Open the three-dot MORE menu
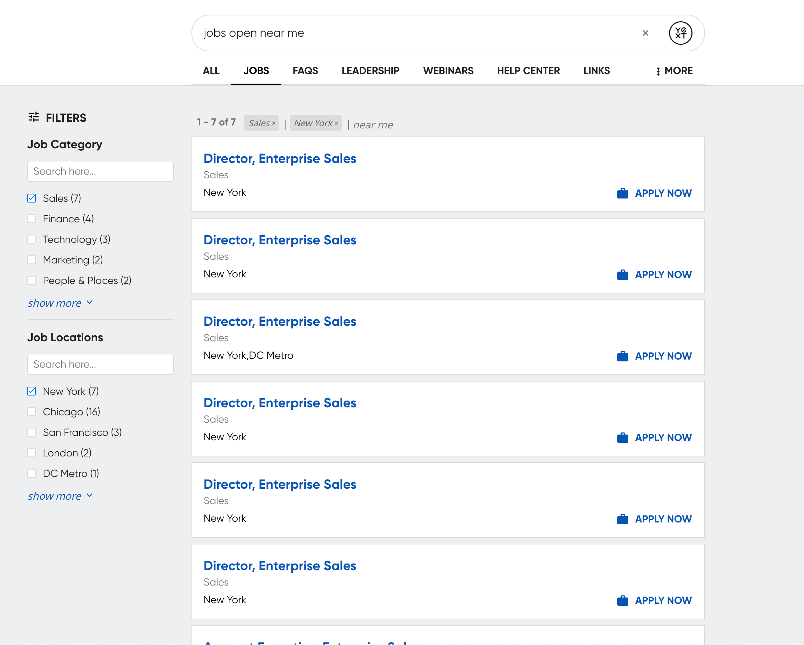804x645 pixels. pos(674,71)
